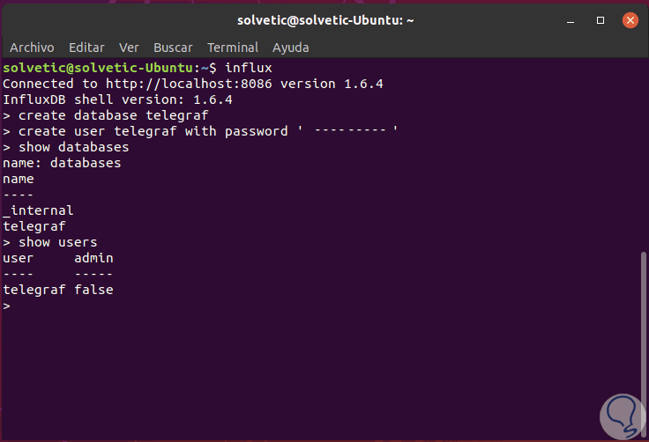The image size is (649, 442).
Task: Click the "_internal" database entry
Action: click(39, 210)
